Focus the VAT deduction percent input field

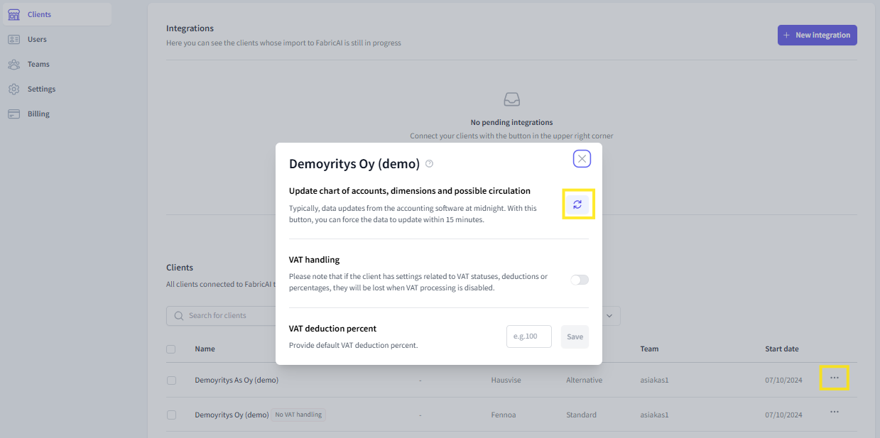pyautogui.click(x=528, y=336)
